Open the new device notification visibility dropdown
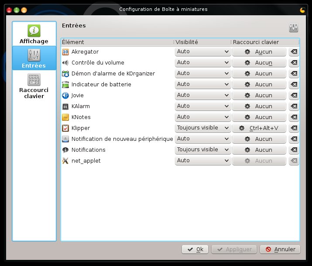The image size is (312, 266). pyautogui.click(x=203, y=139)
